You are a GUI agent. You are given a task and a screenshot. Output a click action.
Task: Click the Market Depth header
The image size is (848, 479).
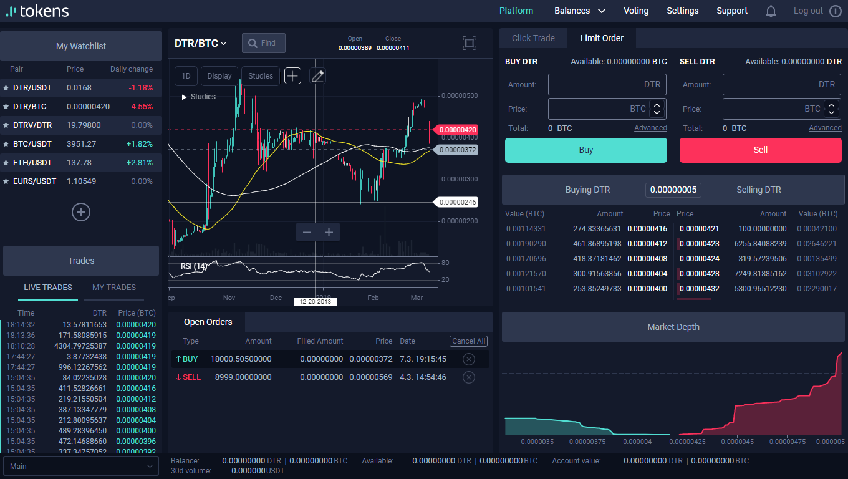pos(673,327)
